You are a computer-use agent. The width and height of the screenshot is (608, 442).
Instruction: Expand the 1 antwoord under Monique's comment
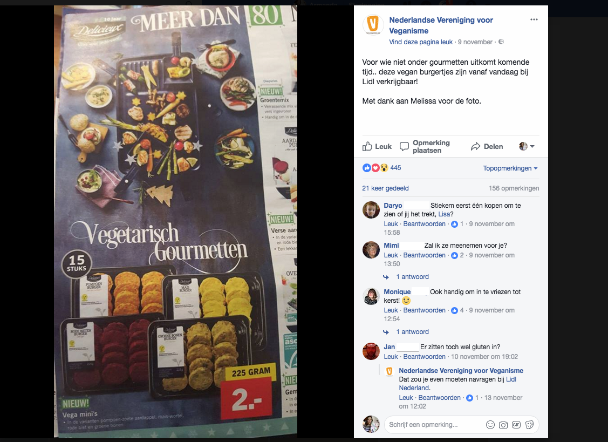412,332
